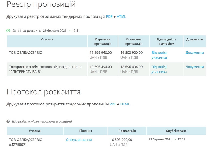Click the Рішення column header

click(86, 131)
